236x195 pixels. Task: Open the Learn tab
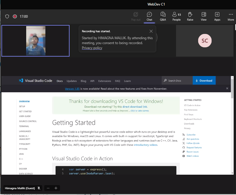click(127, 81)
